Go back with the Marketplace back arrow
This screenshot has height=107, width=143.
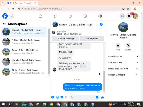[x=5, y=24]
